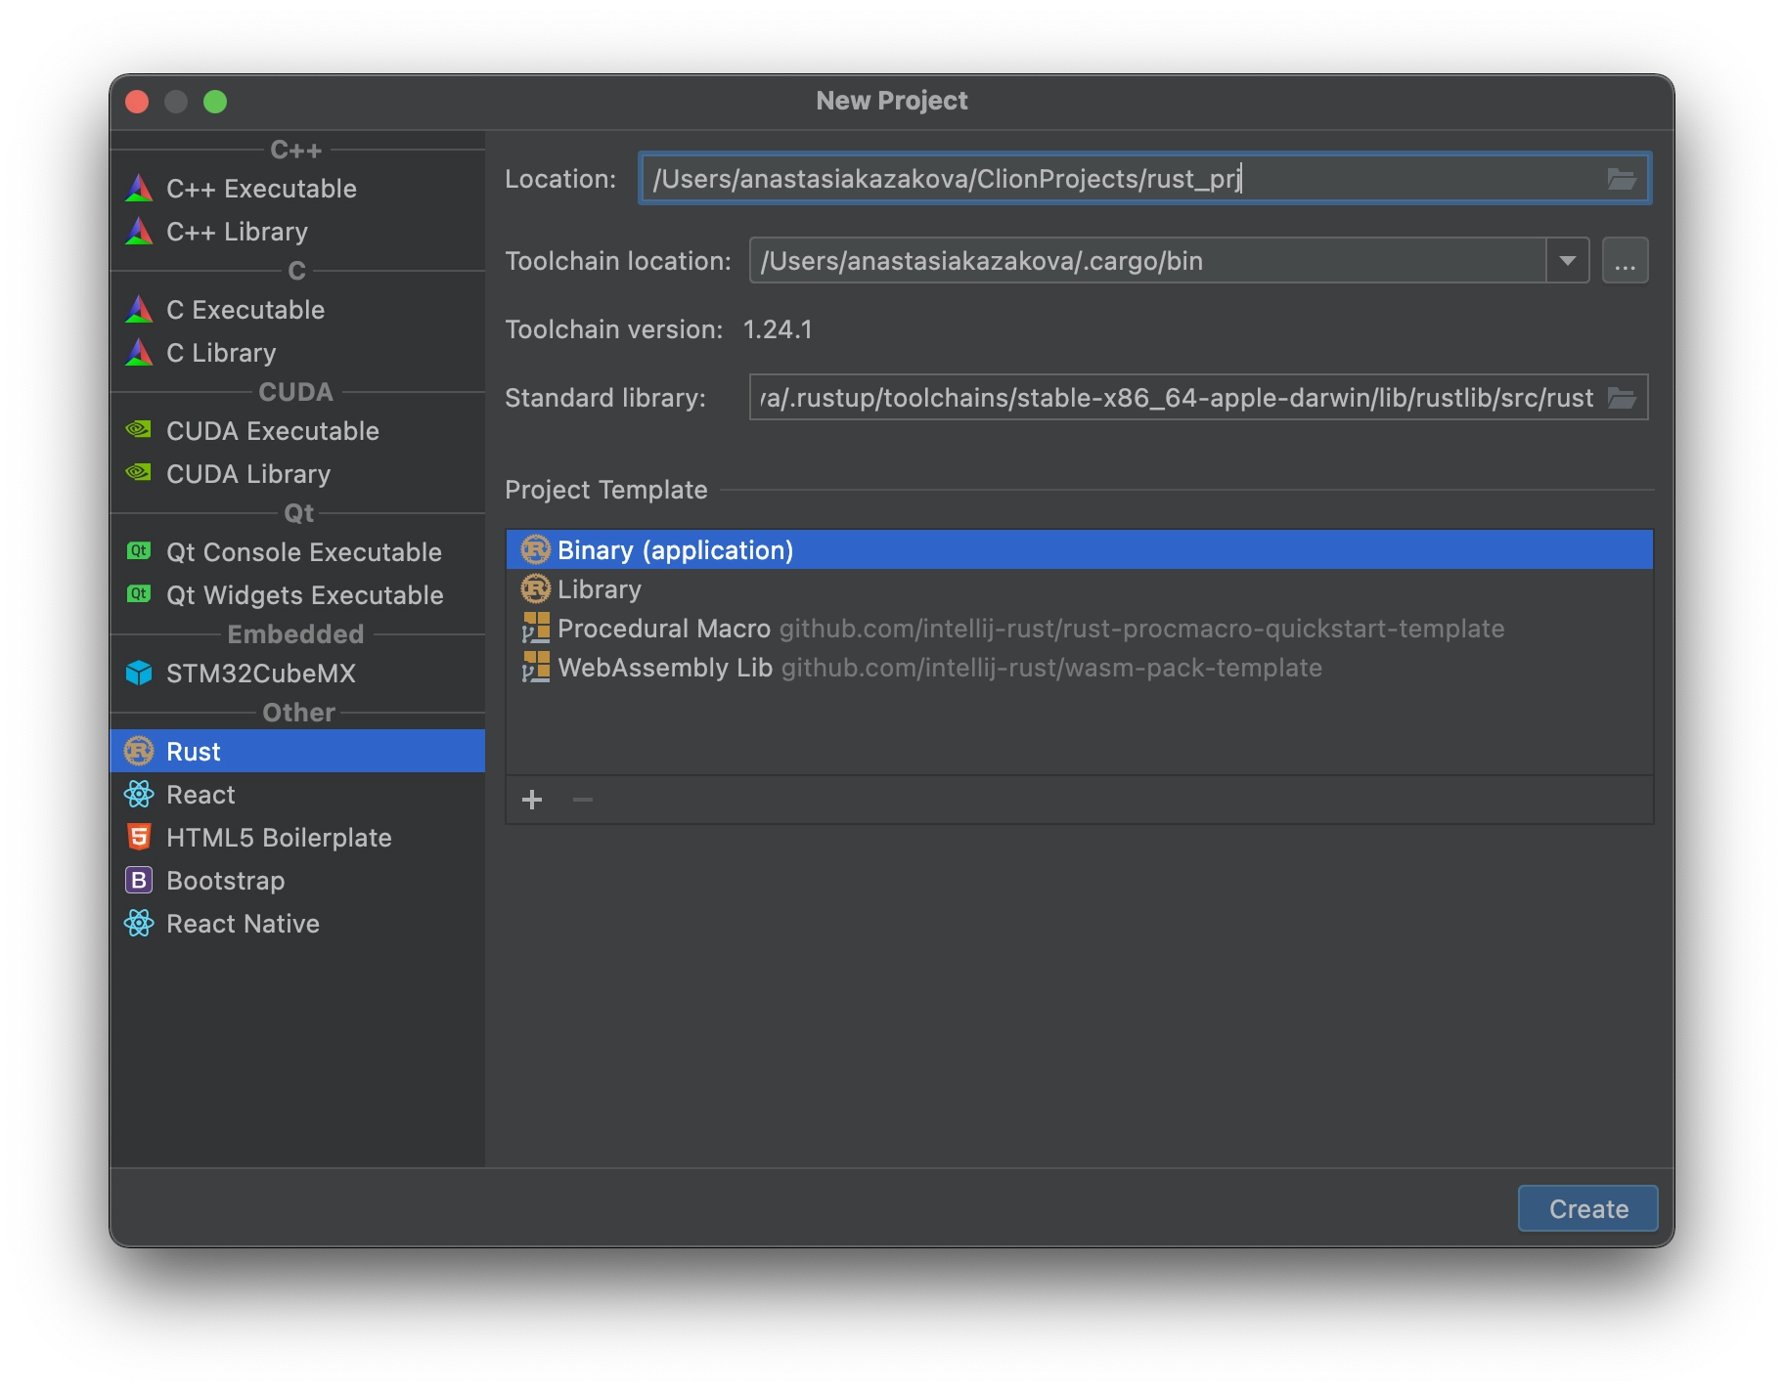Click the Create button
The image size is (1784, 1392).
(x=1588, y=1209)
